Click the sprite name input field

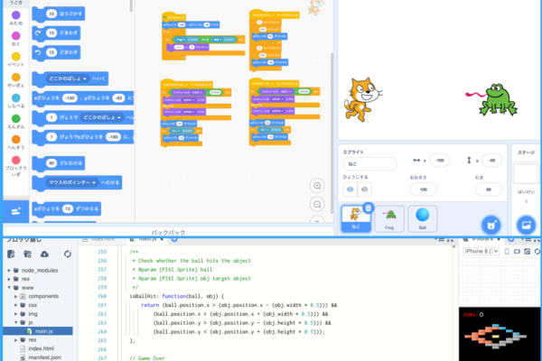coord(369,163)
